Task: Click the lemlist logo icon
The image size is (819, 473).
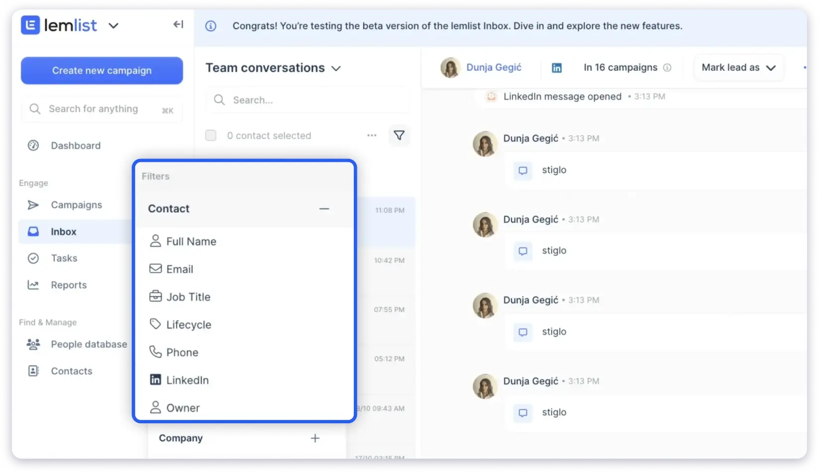Action: click(x=30, y=25)
